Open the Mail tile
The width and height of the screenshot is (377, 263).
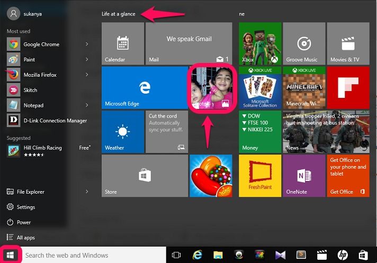[x=189, y=43]
